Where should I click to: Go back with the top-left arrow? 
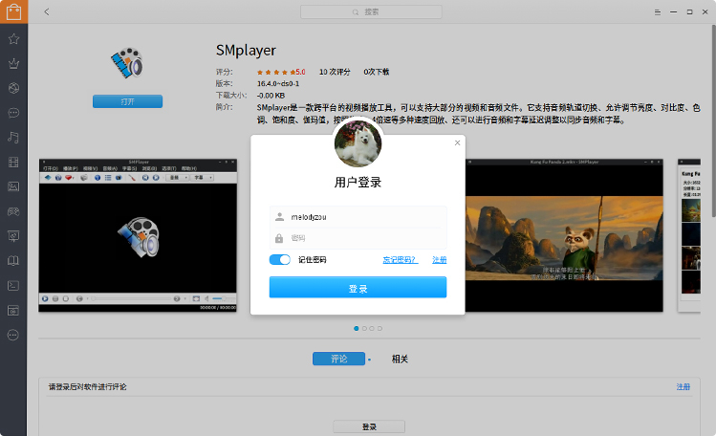tap(47, 11)
